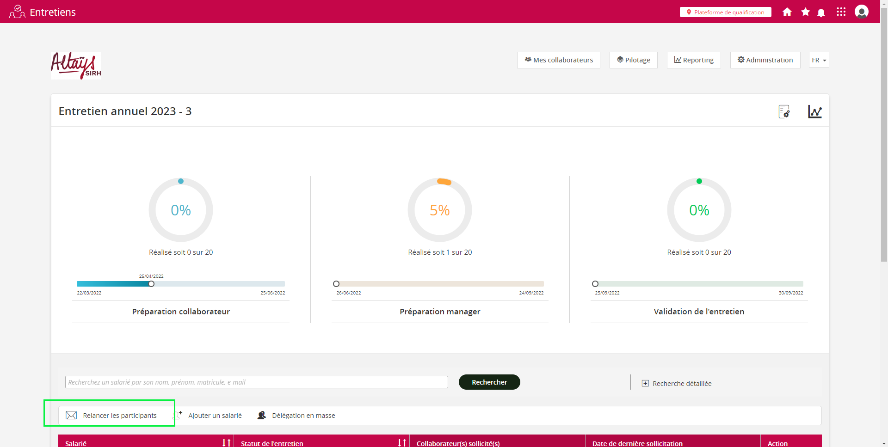This screenshot has width=888, height=447.
Task: Open the Reporting section
Action: [693, 60]
